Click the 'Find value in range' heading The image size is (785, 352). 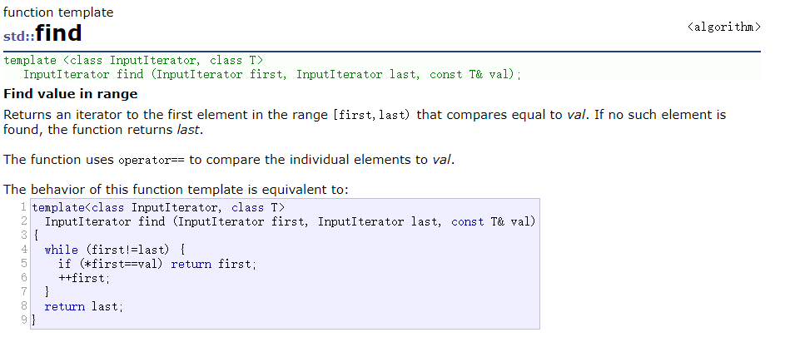(x=71, y=94)
